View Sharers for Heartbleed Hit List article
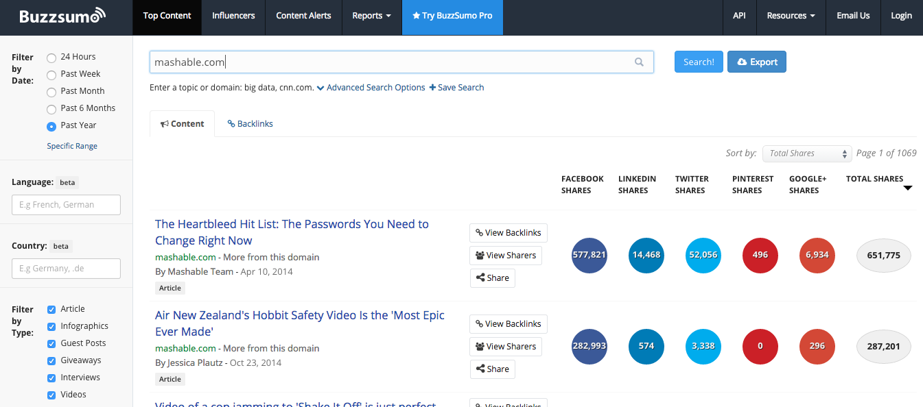 (506, 256)
